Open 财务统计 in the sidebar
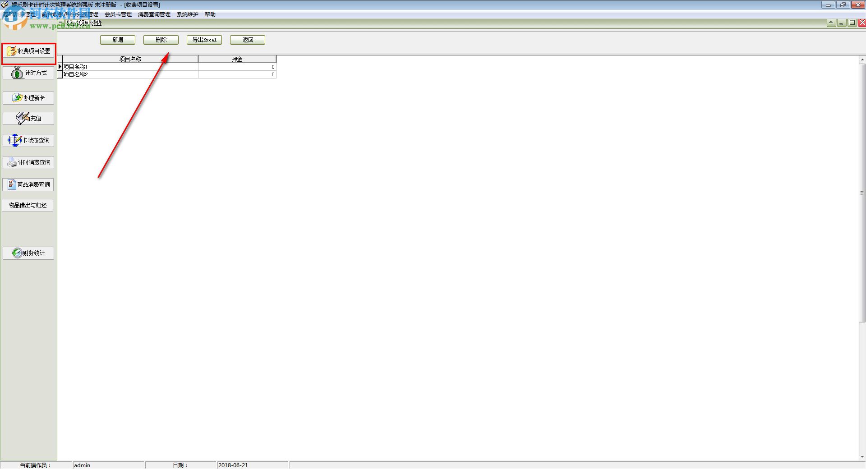The width and height of the screenshot is (866, 469). 28,253
